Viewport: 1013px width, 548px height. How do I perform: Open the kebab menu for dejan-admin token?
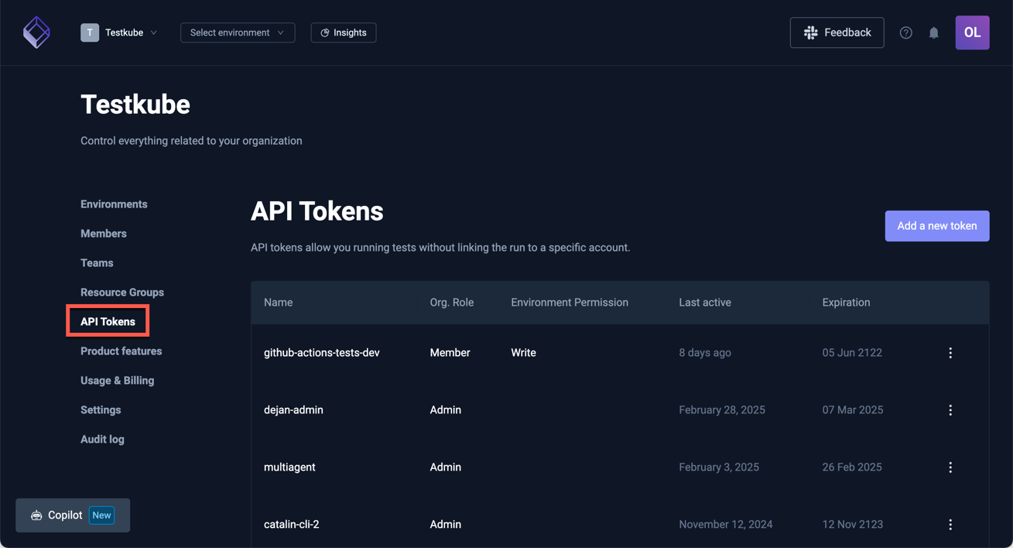[950, 409]
